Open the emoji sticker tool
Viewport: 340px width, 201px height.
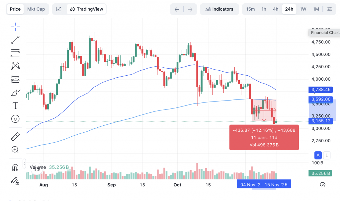pos(15,118)
